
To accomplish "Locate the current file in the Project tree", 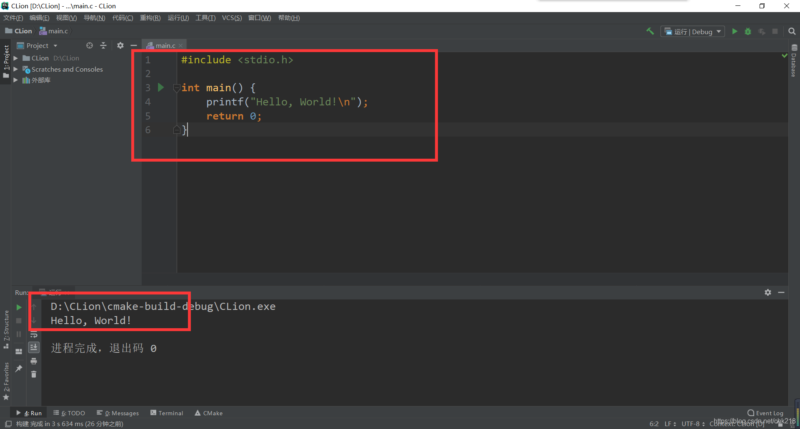I will [90, 45].
